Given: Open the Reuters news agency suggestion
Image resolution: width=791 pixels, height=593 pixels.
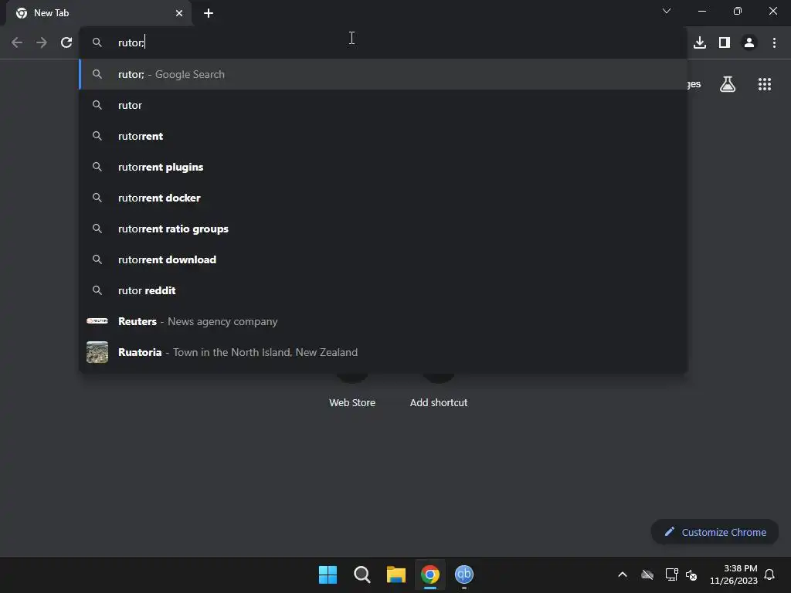Looking at the screenshot, I should tap(383, 321).
